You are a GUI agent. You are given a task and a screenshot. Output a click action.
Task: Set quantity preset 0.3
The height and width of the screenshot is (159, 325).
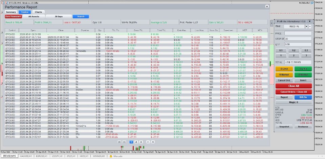coord(306,50)
